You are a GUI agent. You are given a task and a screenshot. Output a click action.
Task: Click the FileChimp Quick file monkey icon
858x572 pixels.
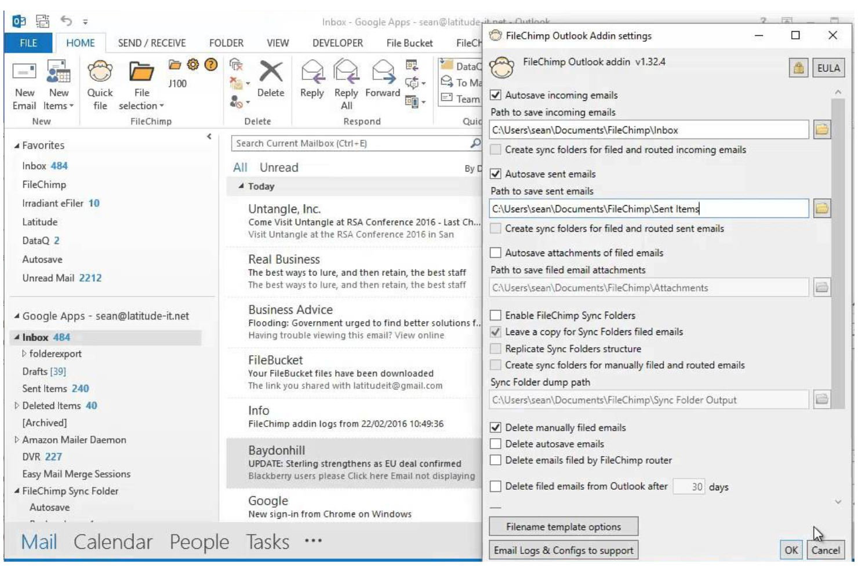coord(100,72)
